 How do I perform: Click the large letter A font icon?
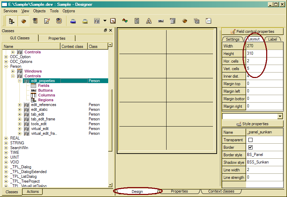pyautogui.click(x=149, y=21)
